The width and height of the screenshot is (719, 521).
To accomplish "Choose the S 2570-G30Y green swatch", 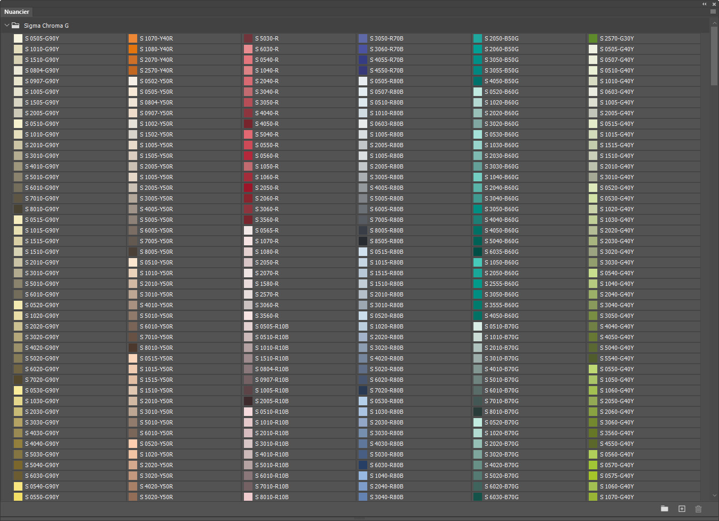I will pos(593,38).
